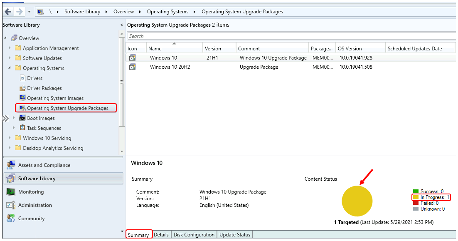This screenshot has height=241, width=458.
Task: Select Operating System Upgrade Packages icon
Action: coord(22,108)
